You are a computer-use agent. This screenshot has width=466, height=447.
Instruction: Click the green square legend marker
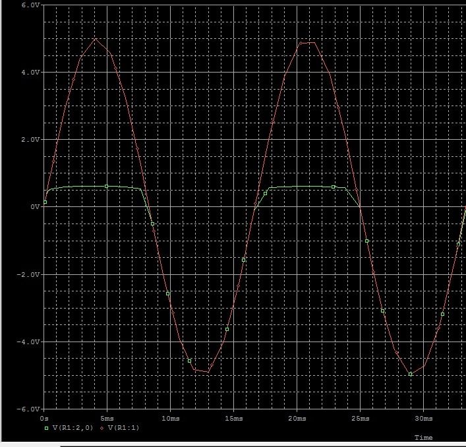click(46, 429)
